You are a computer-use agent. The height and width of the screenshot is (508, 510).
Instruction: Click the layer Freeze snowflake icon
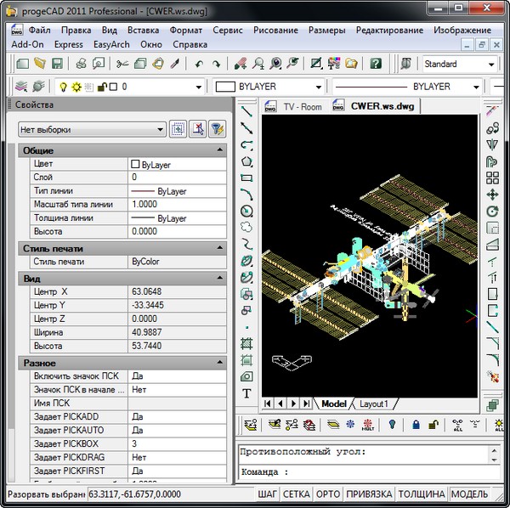tap(350, 424)
